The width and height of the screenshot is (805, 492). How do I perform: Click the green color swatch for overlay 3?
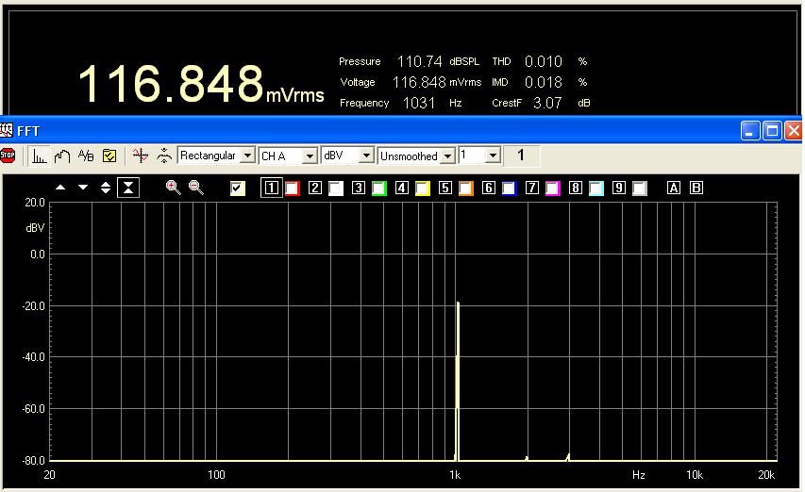tap(379, 188)
